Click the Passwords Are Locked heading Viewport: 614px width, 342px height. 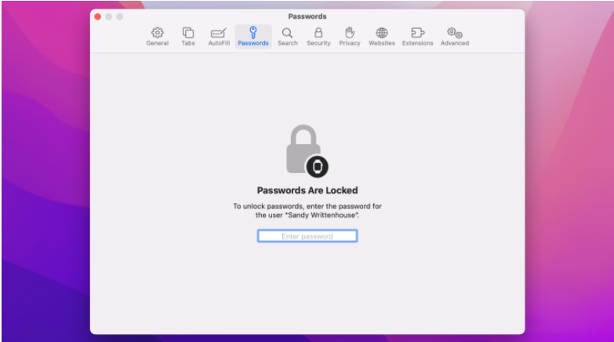(x=307, y=190)
